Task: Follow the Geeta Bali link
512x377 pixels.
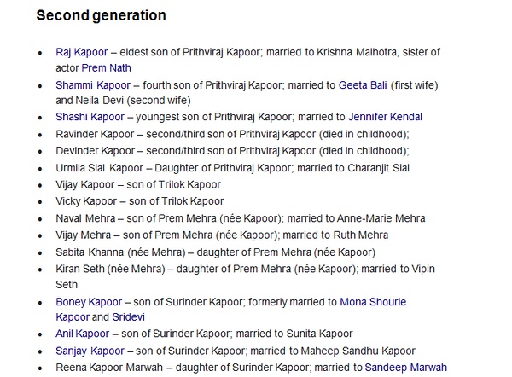Action: coord(363,85)
